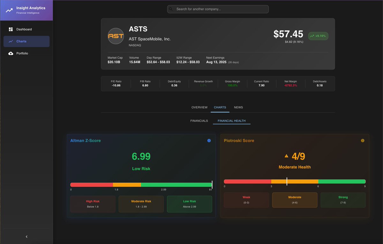Image resolution: width=383 pixels, height=244 pixels.
Task: Open the Piotroski Score info icon
Action: coord(363,141)
